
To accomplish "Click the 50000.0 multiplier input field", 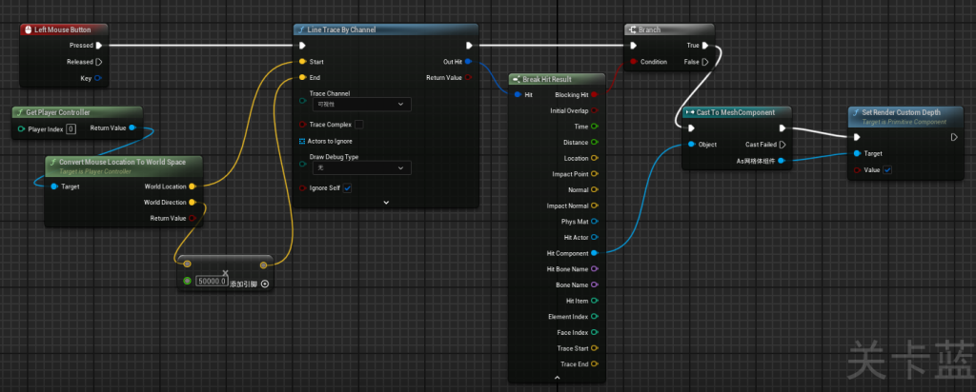I will click(212, 282).
